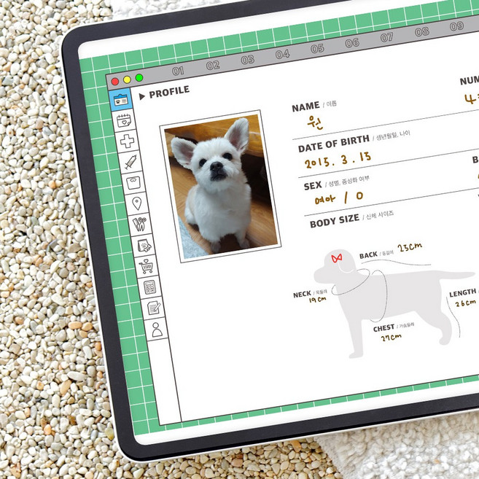Screen dimensions: 479x479
Task: Jump to month tab 04
Action: point(282,54)
